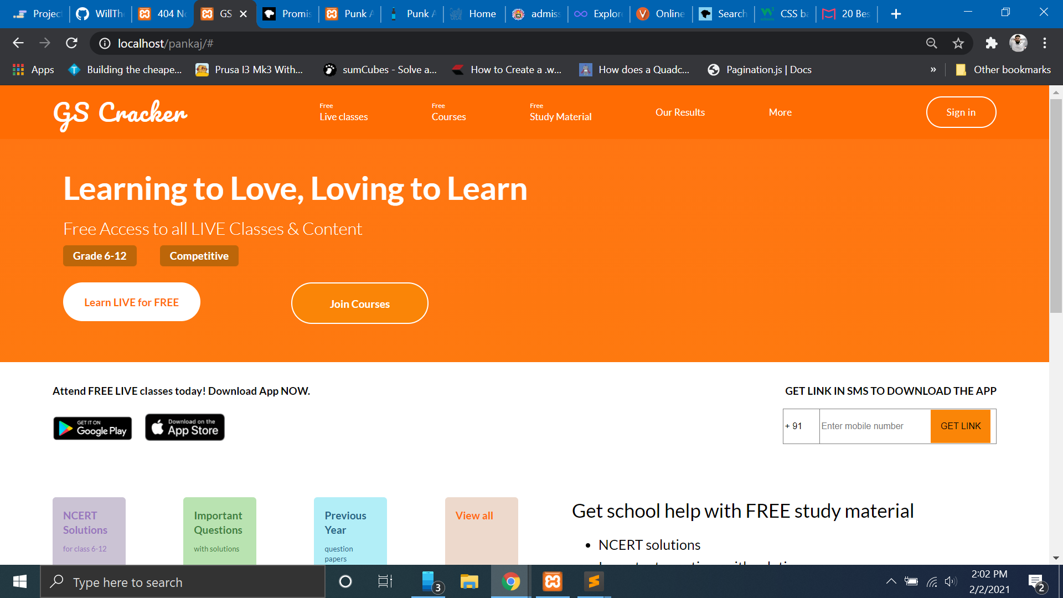Open Sublime Text from the taskbar
Image resolution: width=1063 pixels, height=598 pixels.
pyautogui.click(x=594, y=581)
